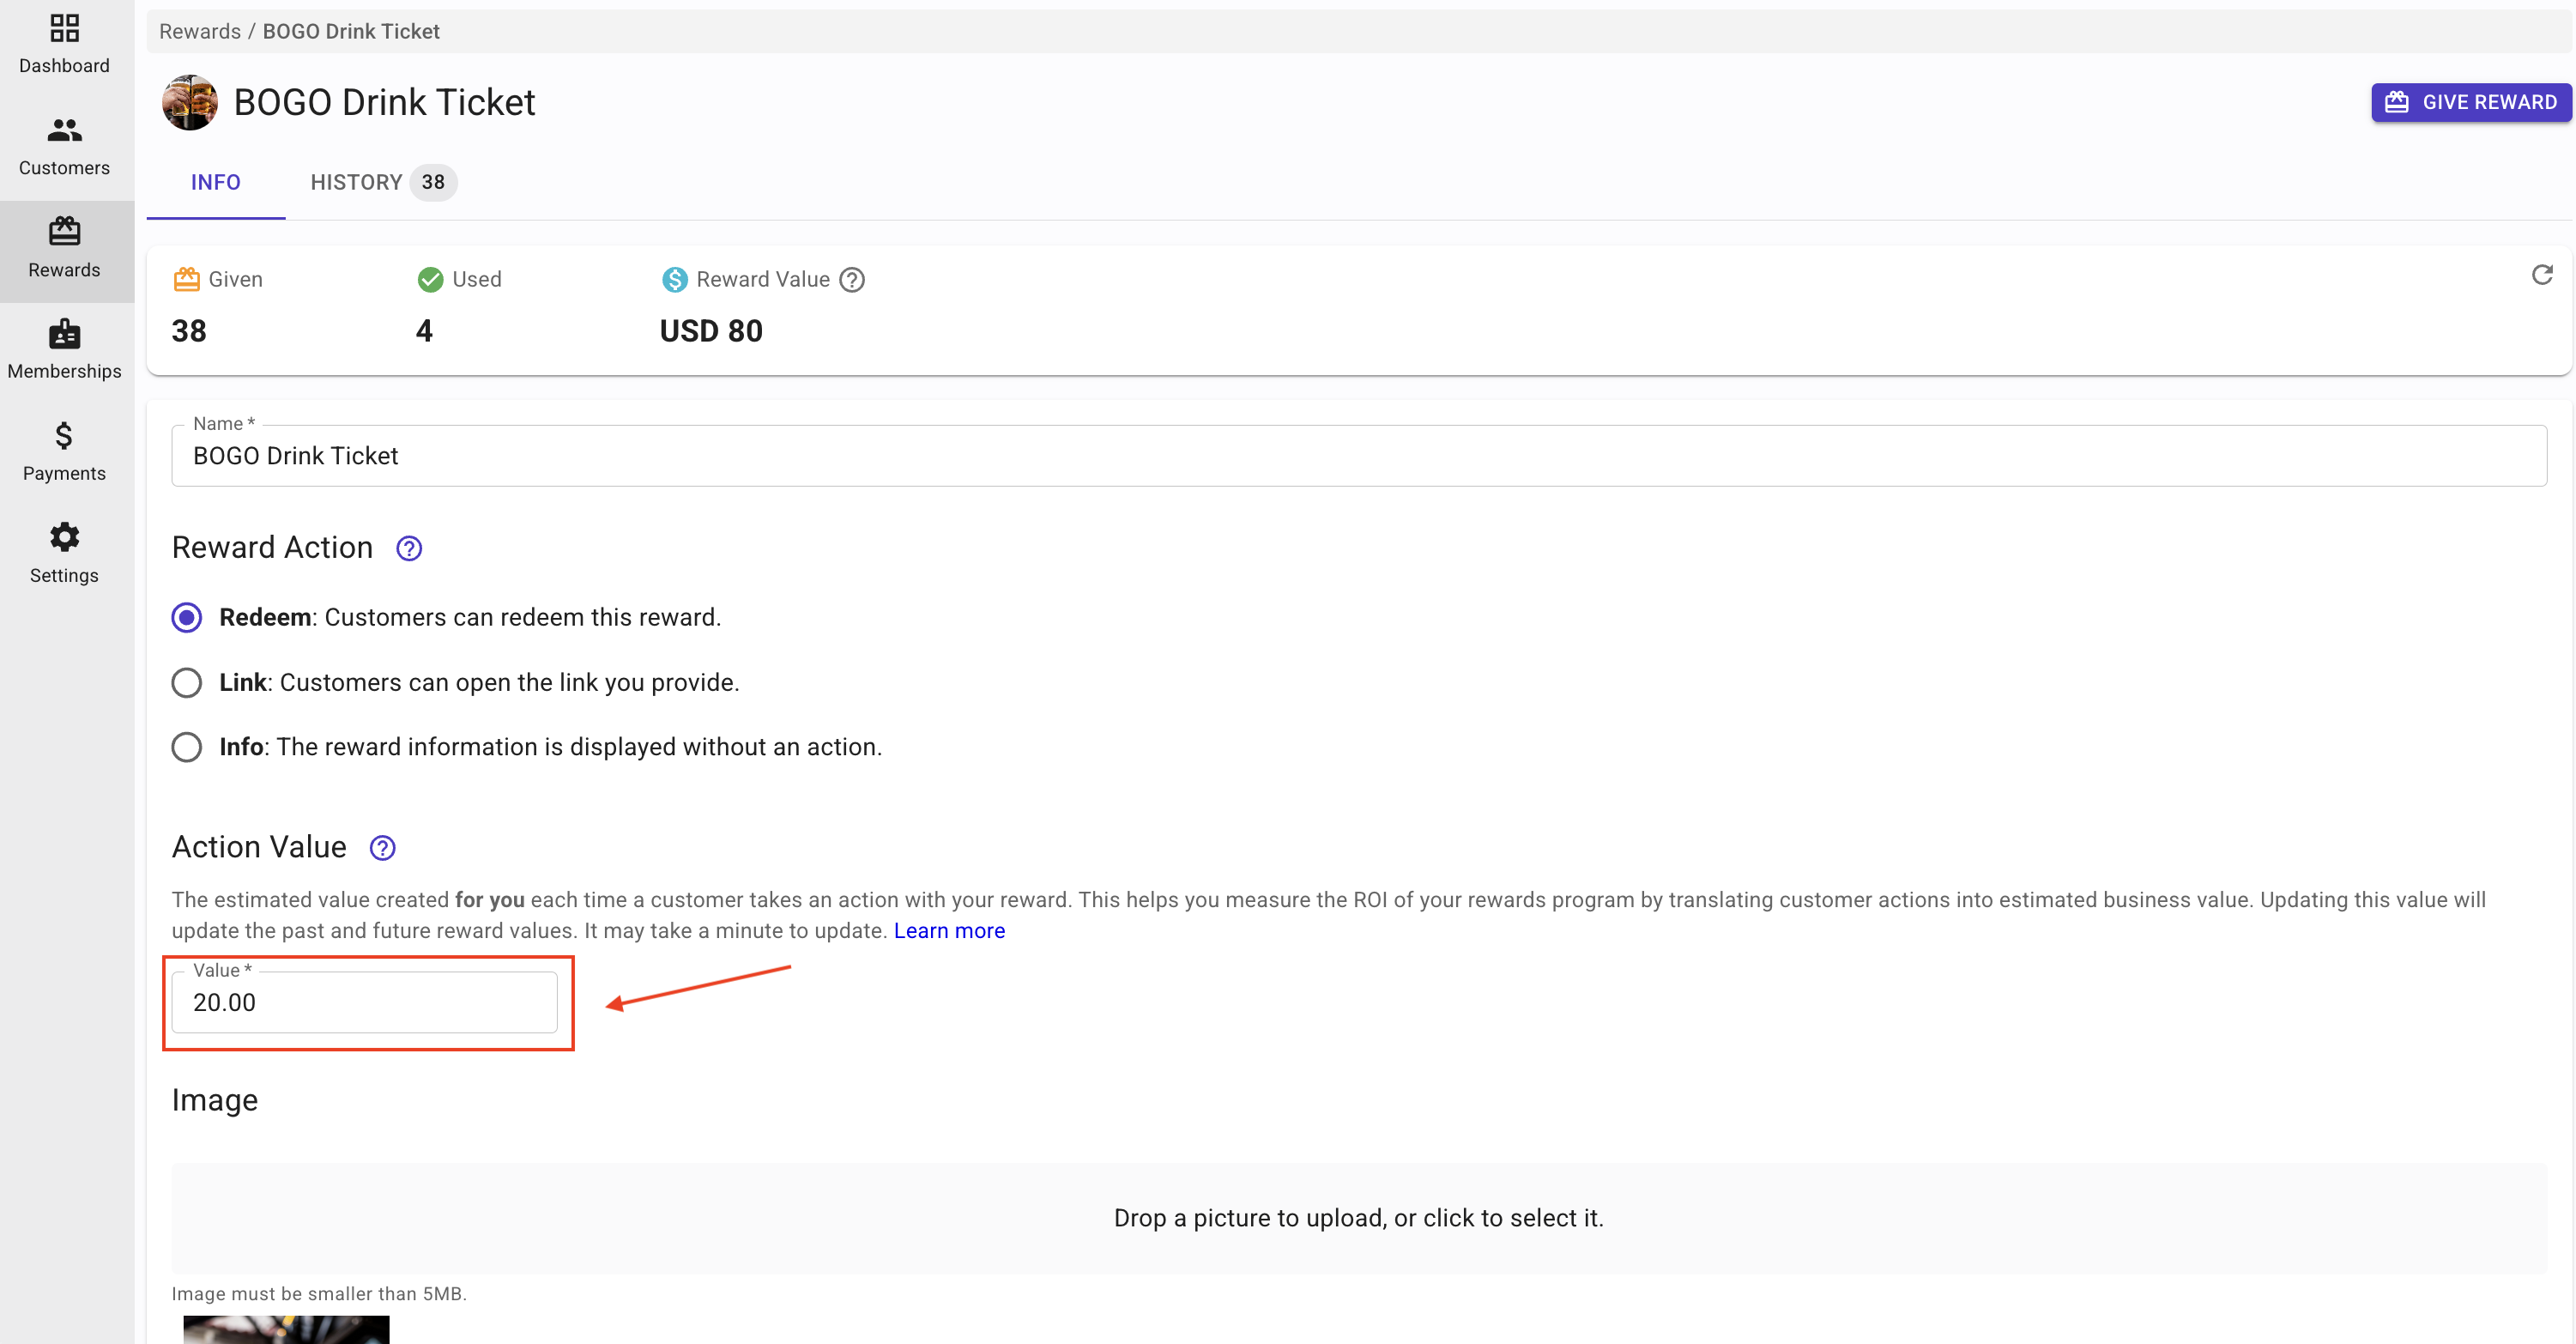Go to Customers in the sidebar
Viewport: 2576px width, 1344px height.
coord(64,146)
